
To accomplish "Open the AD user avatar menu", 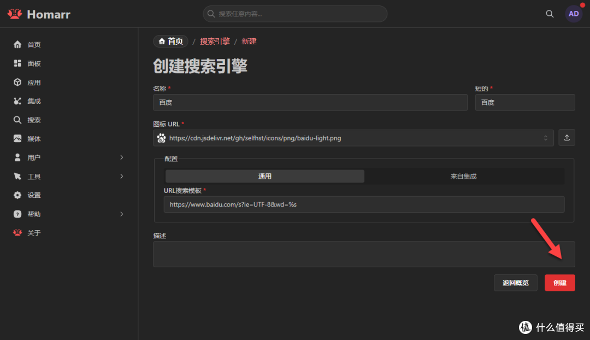I will (x=574, y=14).
